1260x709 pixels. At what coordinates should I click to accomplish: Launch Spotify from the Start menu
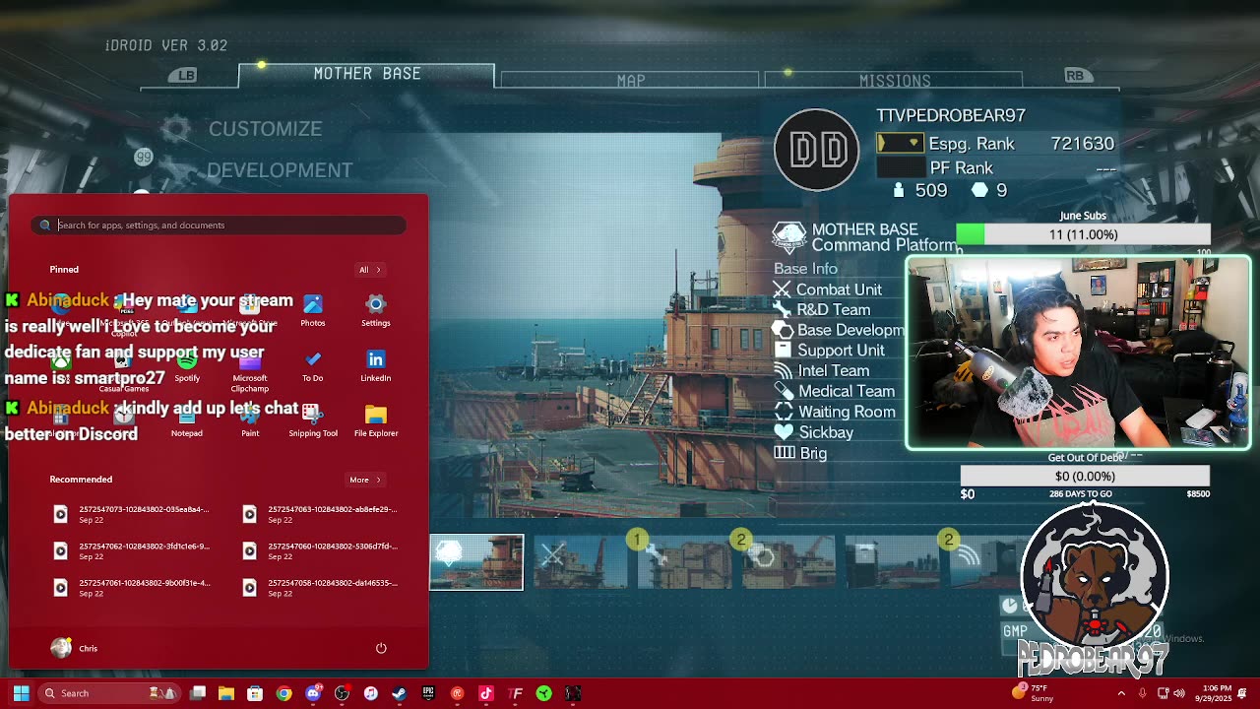click(x=187, y=365)
